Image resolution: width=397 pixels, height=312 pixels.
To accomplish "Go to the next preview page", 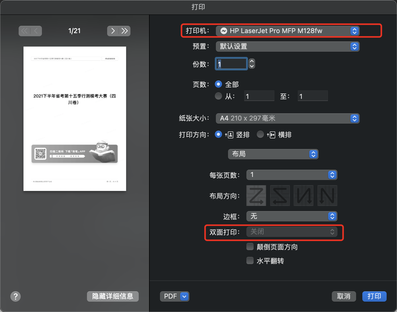I will coord(113,31).
